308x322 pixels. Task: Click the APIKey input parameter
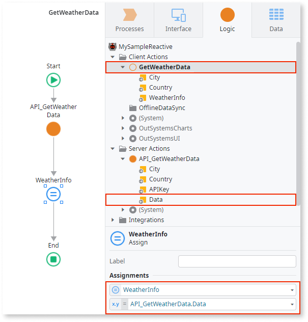coord(159,190)
